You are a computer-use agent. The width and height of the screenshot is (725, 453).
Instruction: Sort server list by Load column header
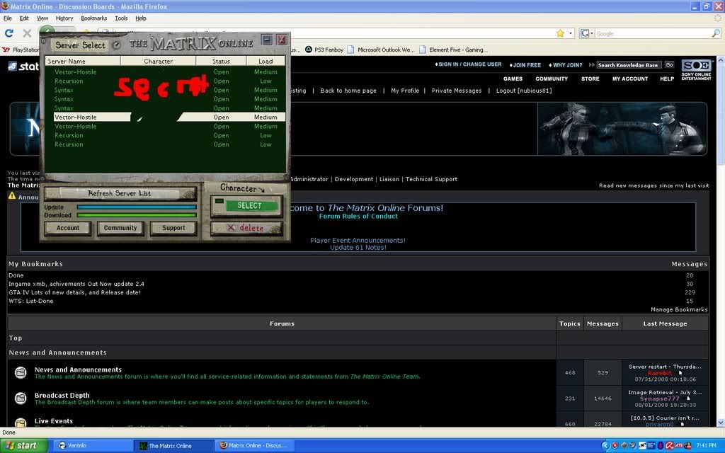pos(266,62)
